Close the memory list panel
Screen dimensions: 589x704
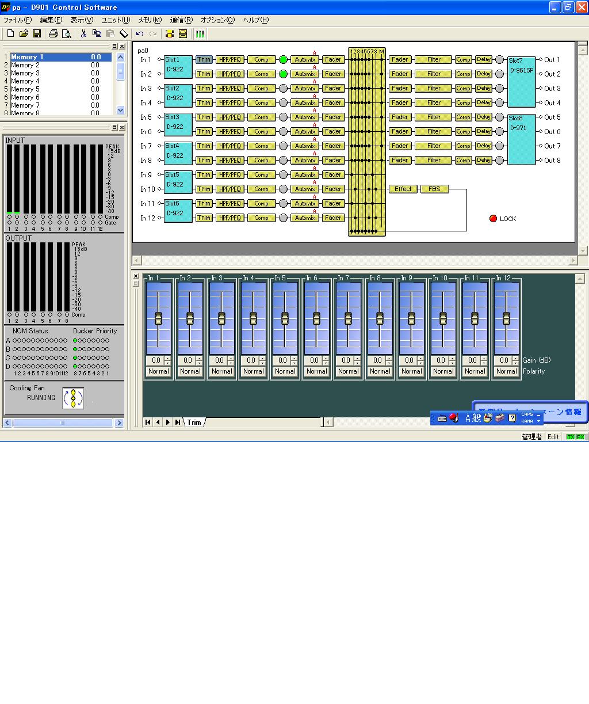click(122, 46)
